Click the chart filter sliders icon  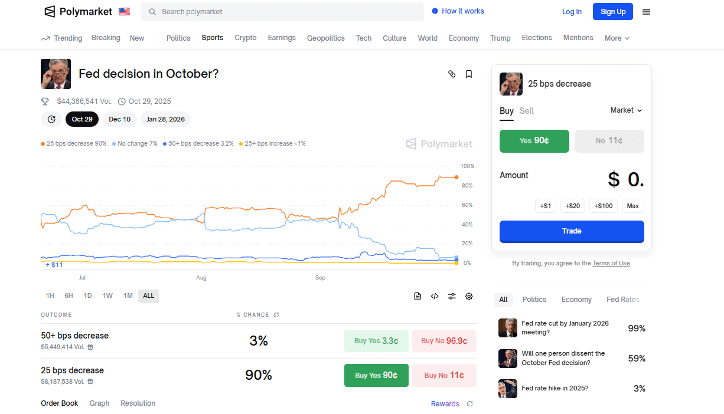point(452,296)
